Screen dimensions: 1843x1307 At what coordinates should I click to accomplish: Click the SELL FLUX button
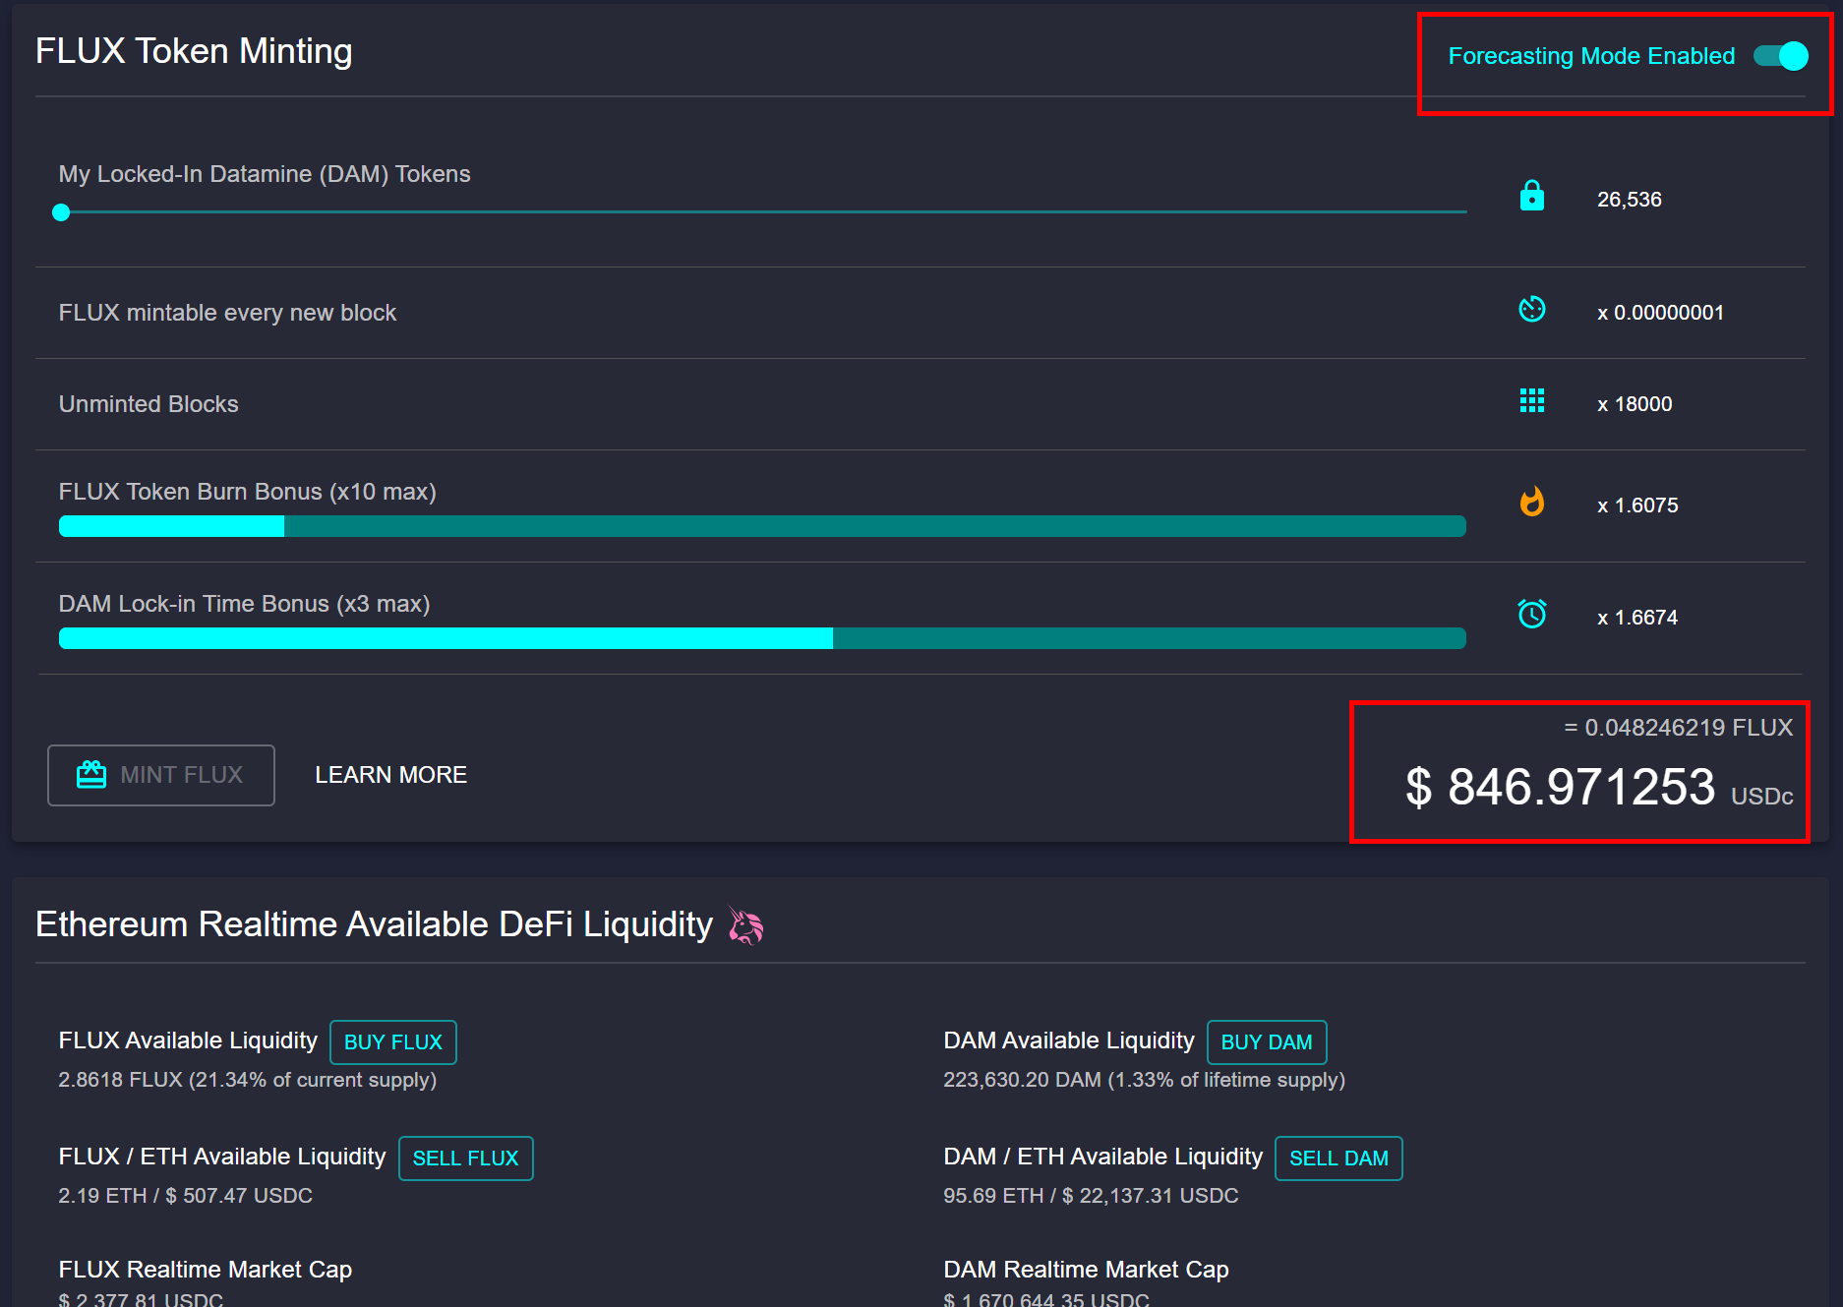(x=465, y=1158)
